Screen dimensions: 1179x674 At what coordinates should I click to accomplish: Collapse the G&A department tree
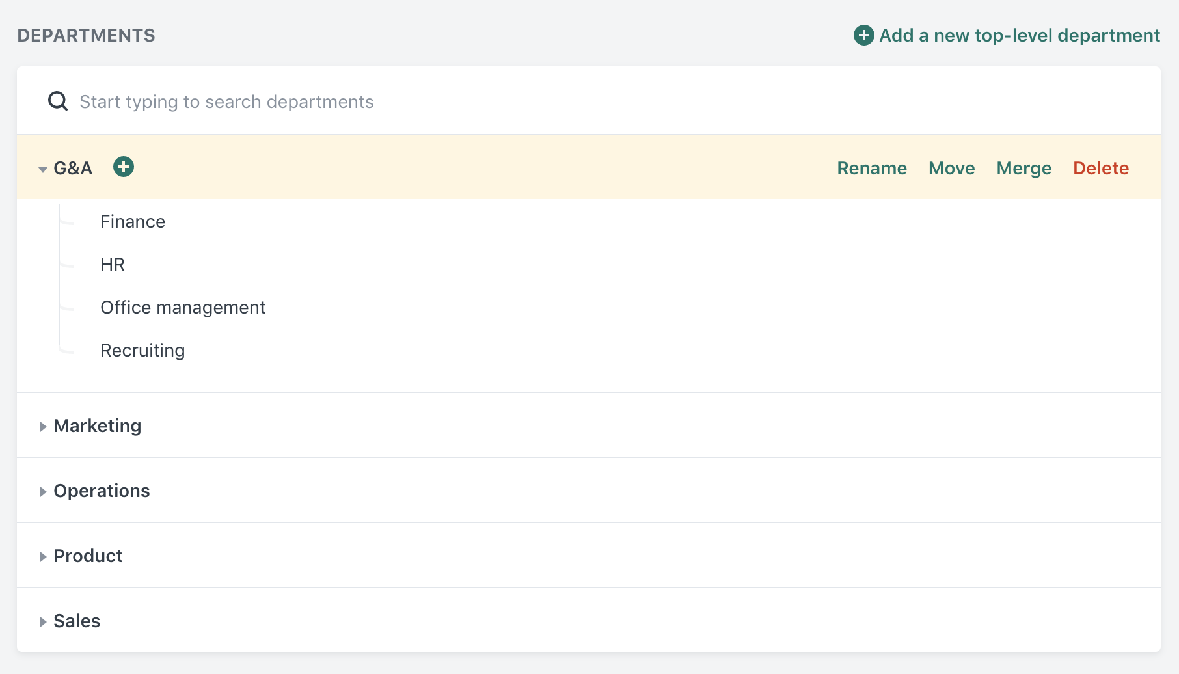(x=42, y=168)
